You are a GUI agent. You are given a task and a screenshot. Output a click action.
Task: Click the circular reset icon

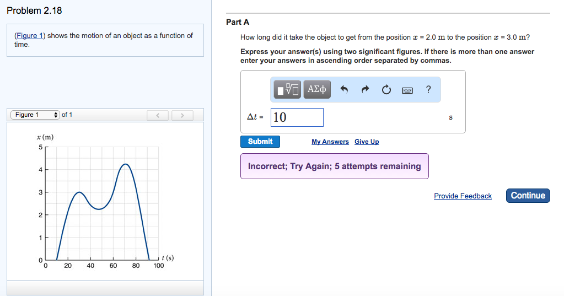[386, 89]
